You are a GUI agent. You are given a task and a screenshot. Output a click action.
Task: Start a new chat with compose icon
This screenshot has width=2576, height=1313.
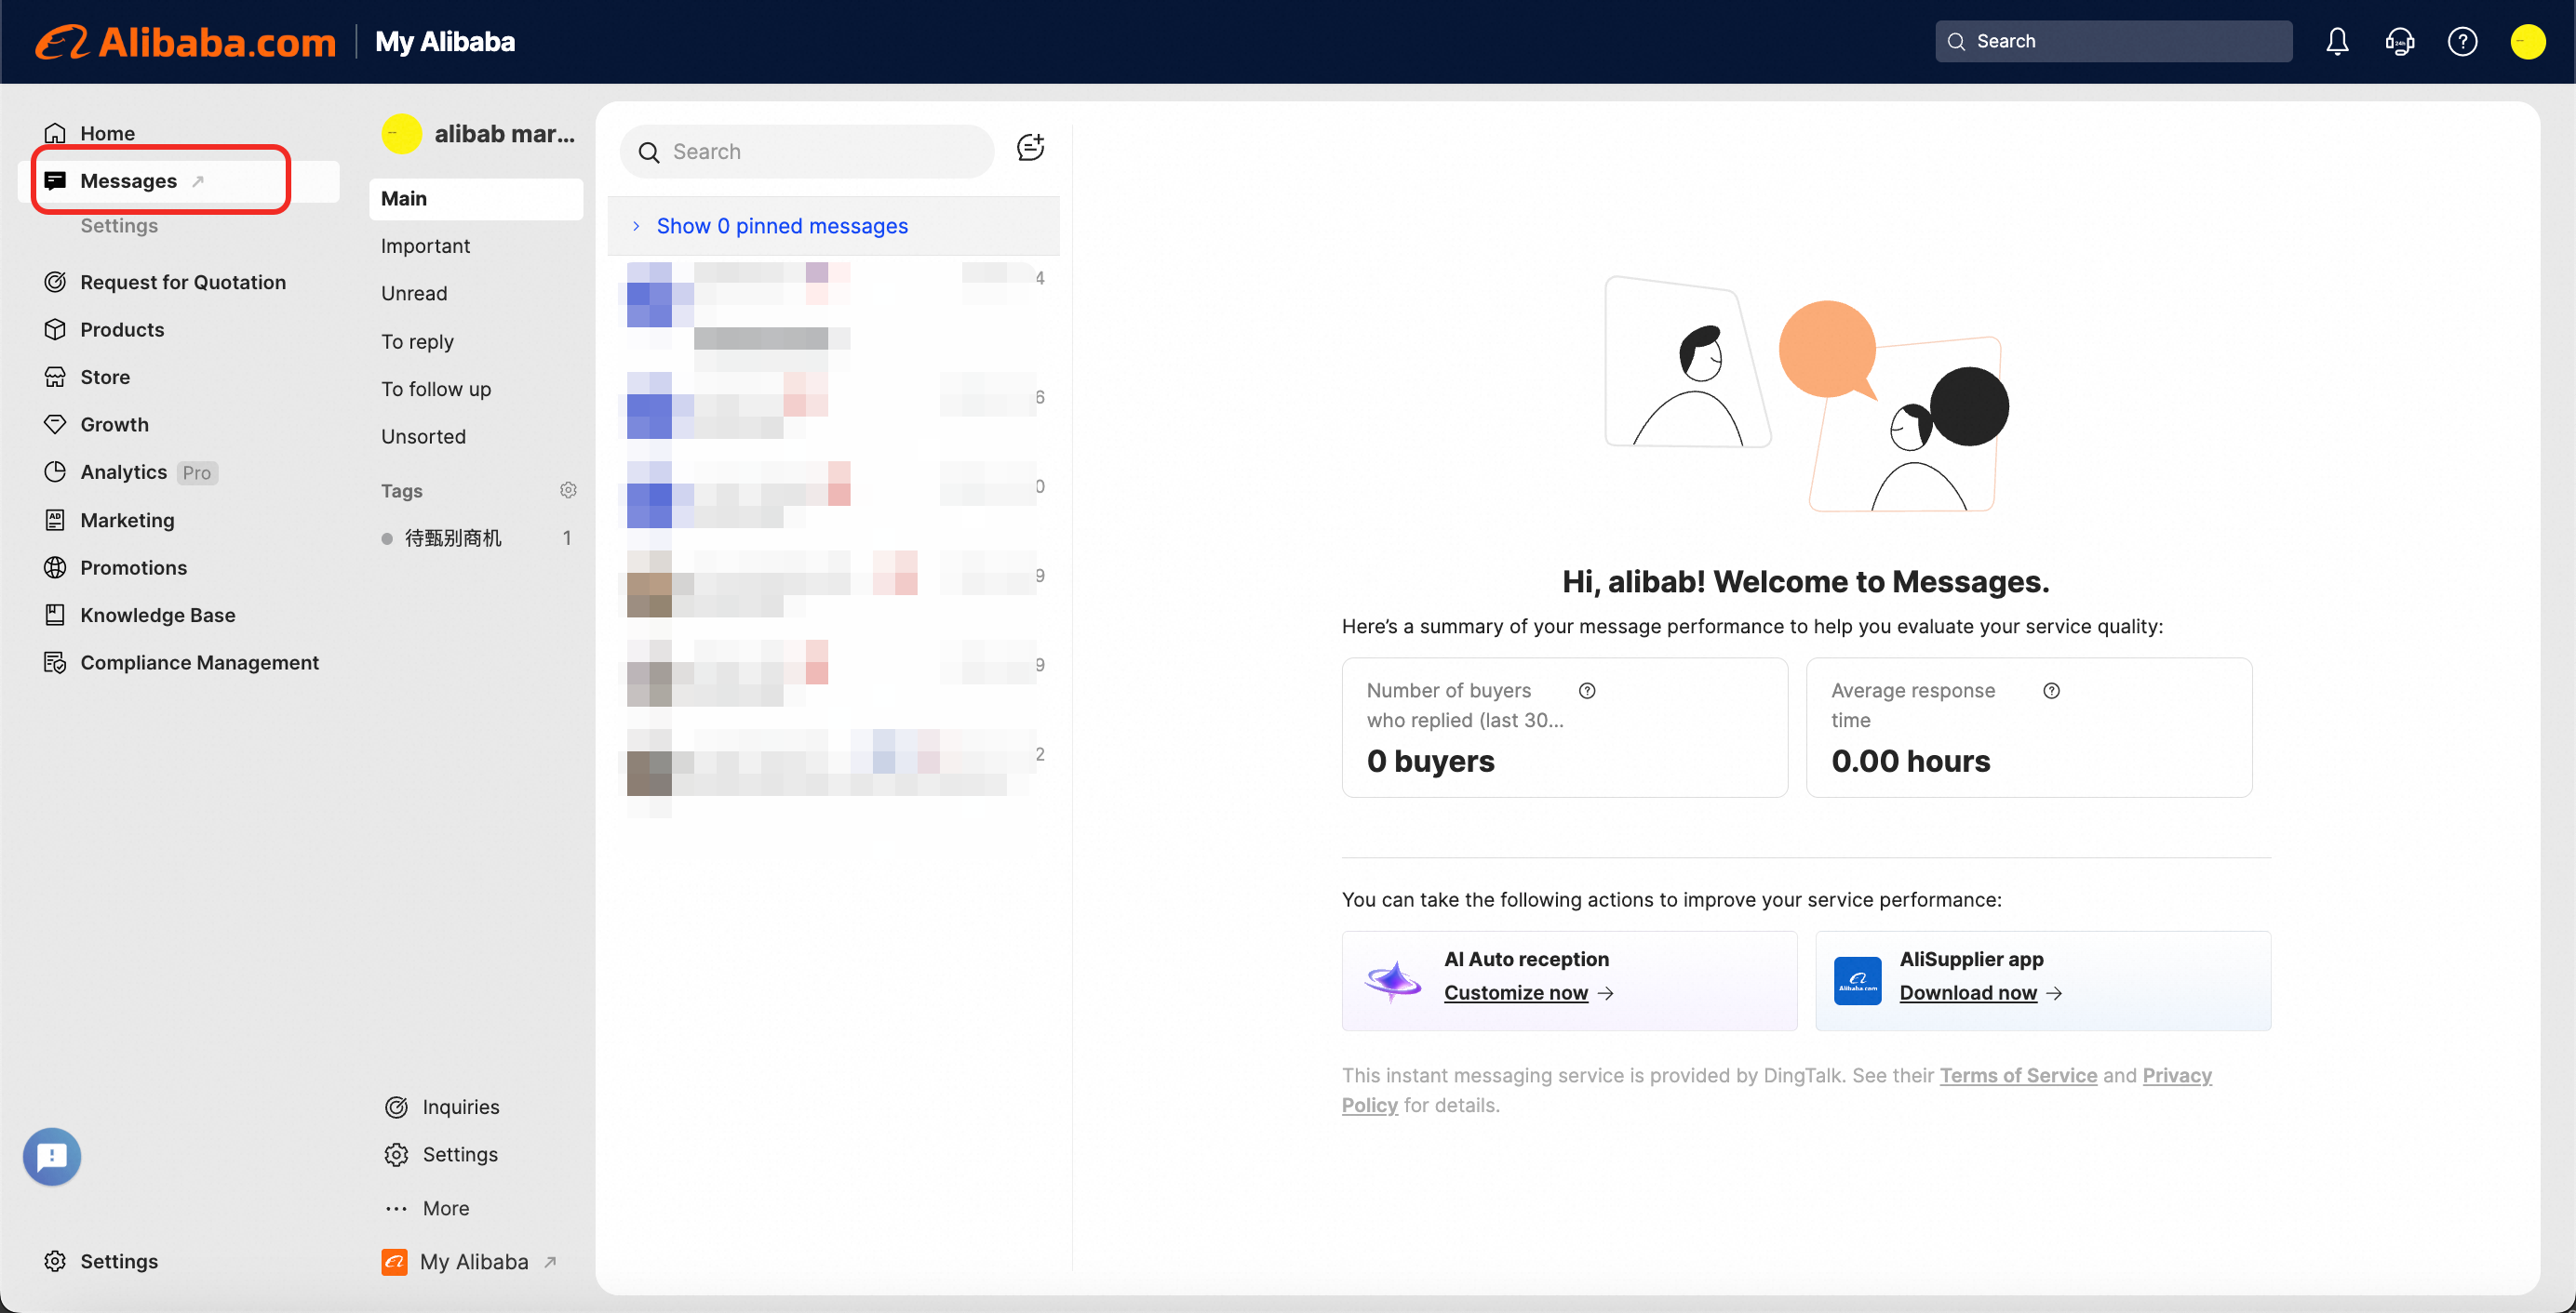pos(1030,148)
